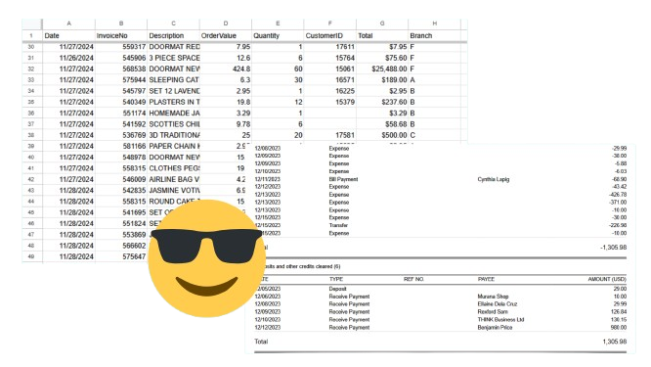Screen dimensions: 651x367
Task: Click the "Date" header cell
Action: (69, 36)
